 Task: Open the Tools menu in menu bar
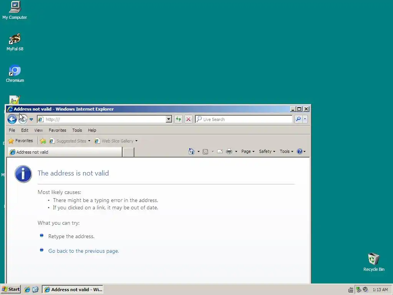pos(77,130)
